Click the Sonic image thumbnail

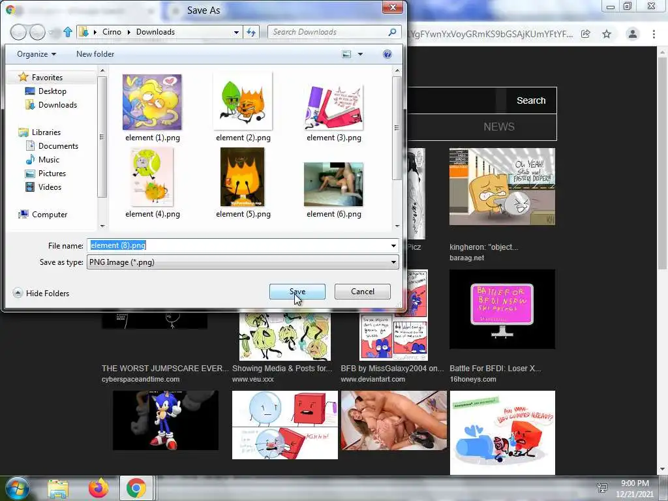pyautogui.click(x=165, y=421)
